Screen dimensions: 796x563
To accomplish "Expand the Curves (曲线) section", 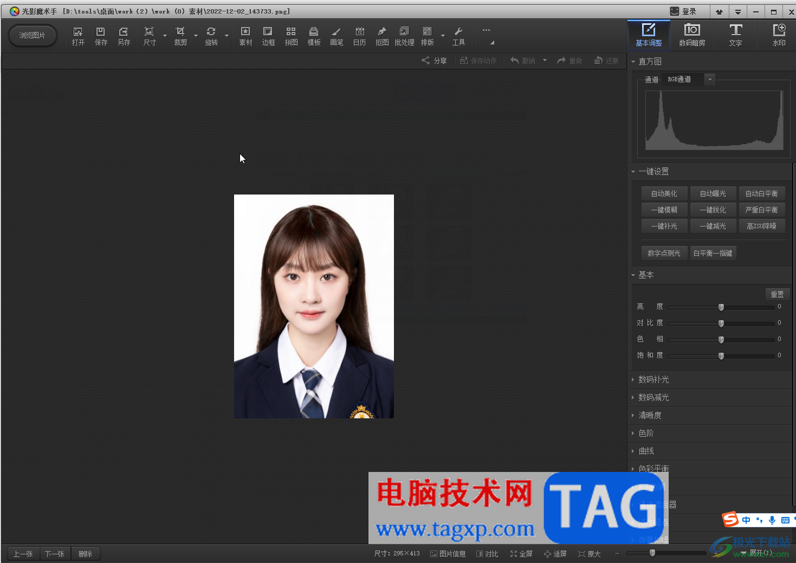I will [646, 451].
